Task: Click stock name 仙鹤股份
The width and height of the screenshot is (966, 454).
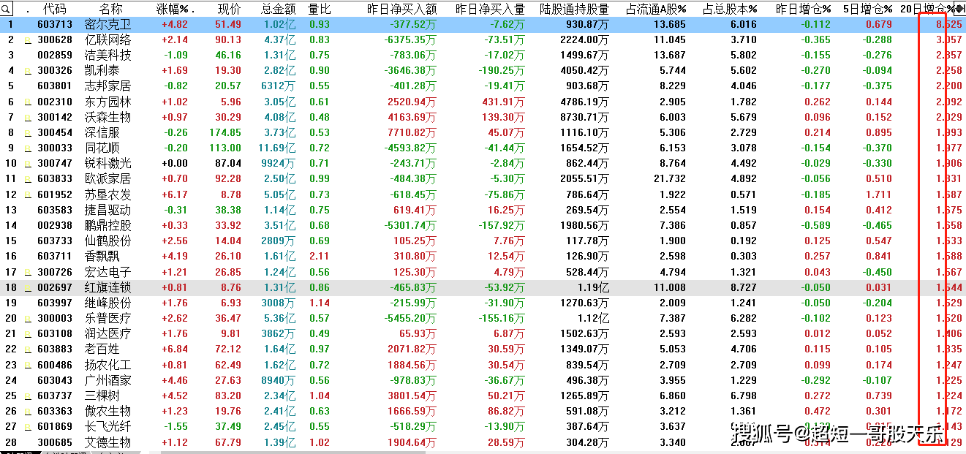Action: (x=108, y=241)
